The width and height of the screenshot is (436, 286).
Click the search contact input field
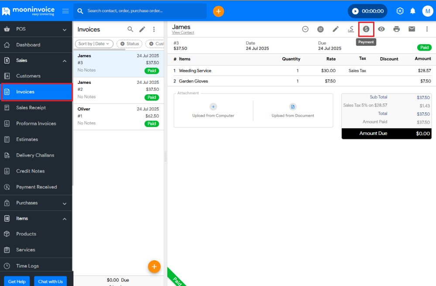pyautogui.click(x=144, y=11)
